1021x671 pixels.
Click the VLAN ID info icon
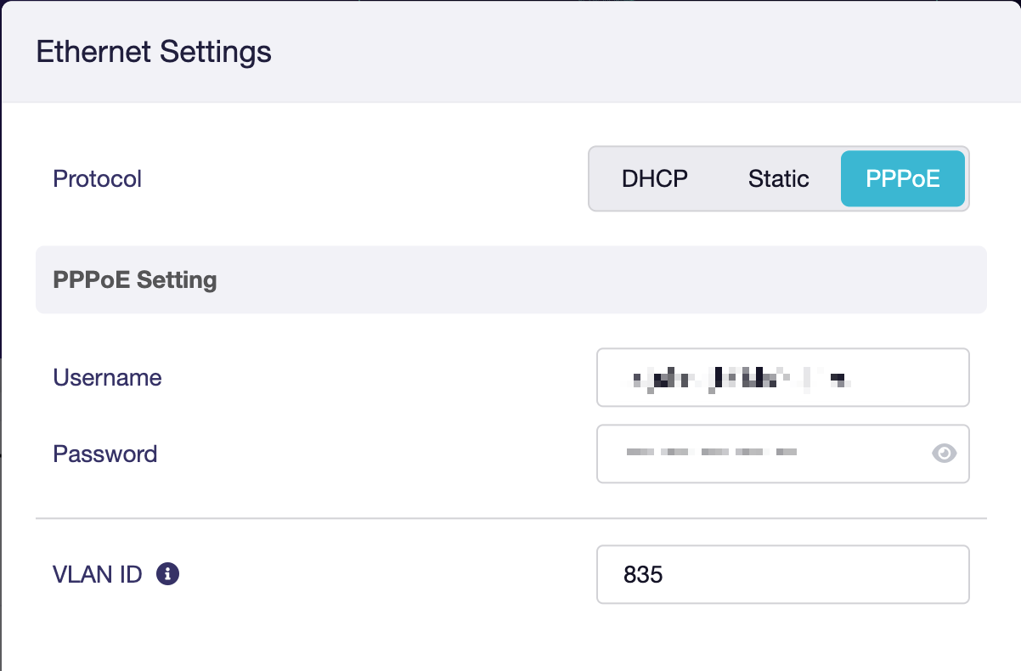168,574
